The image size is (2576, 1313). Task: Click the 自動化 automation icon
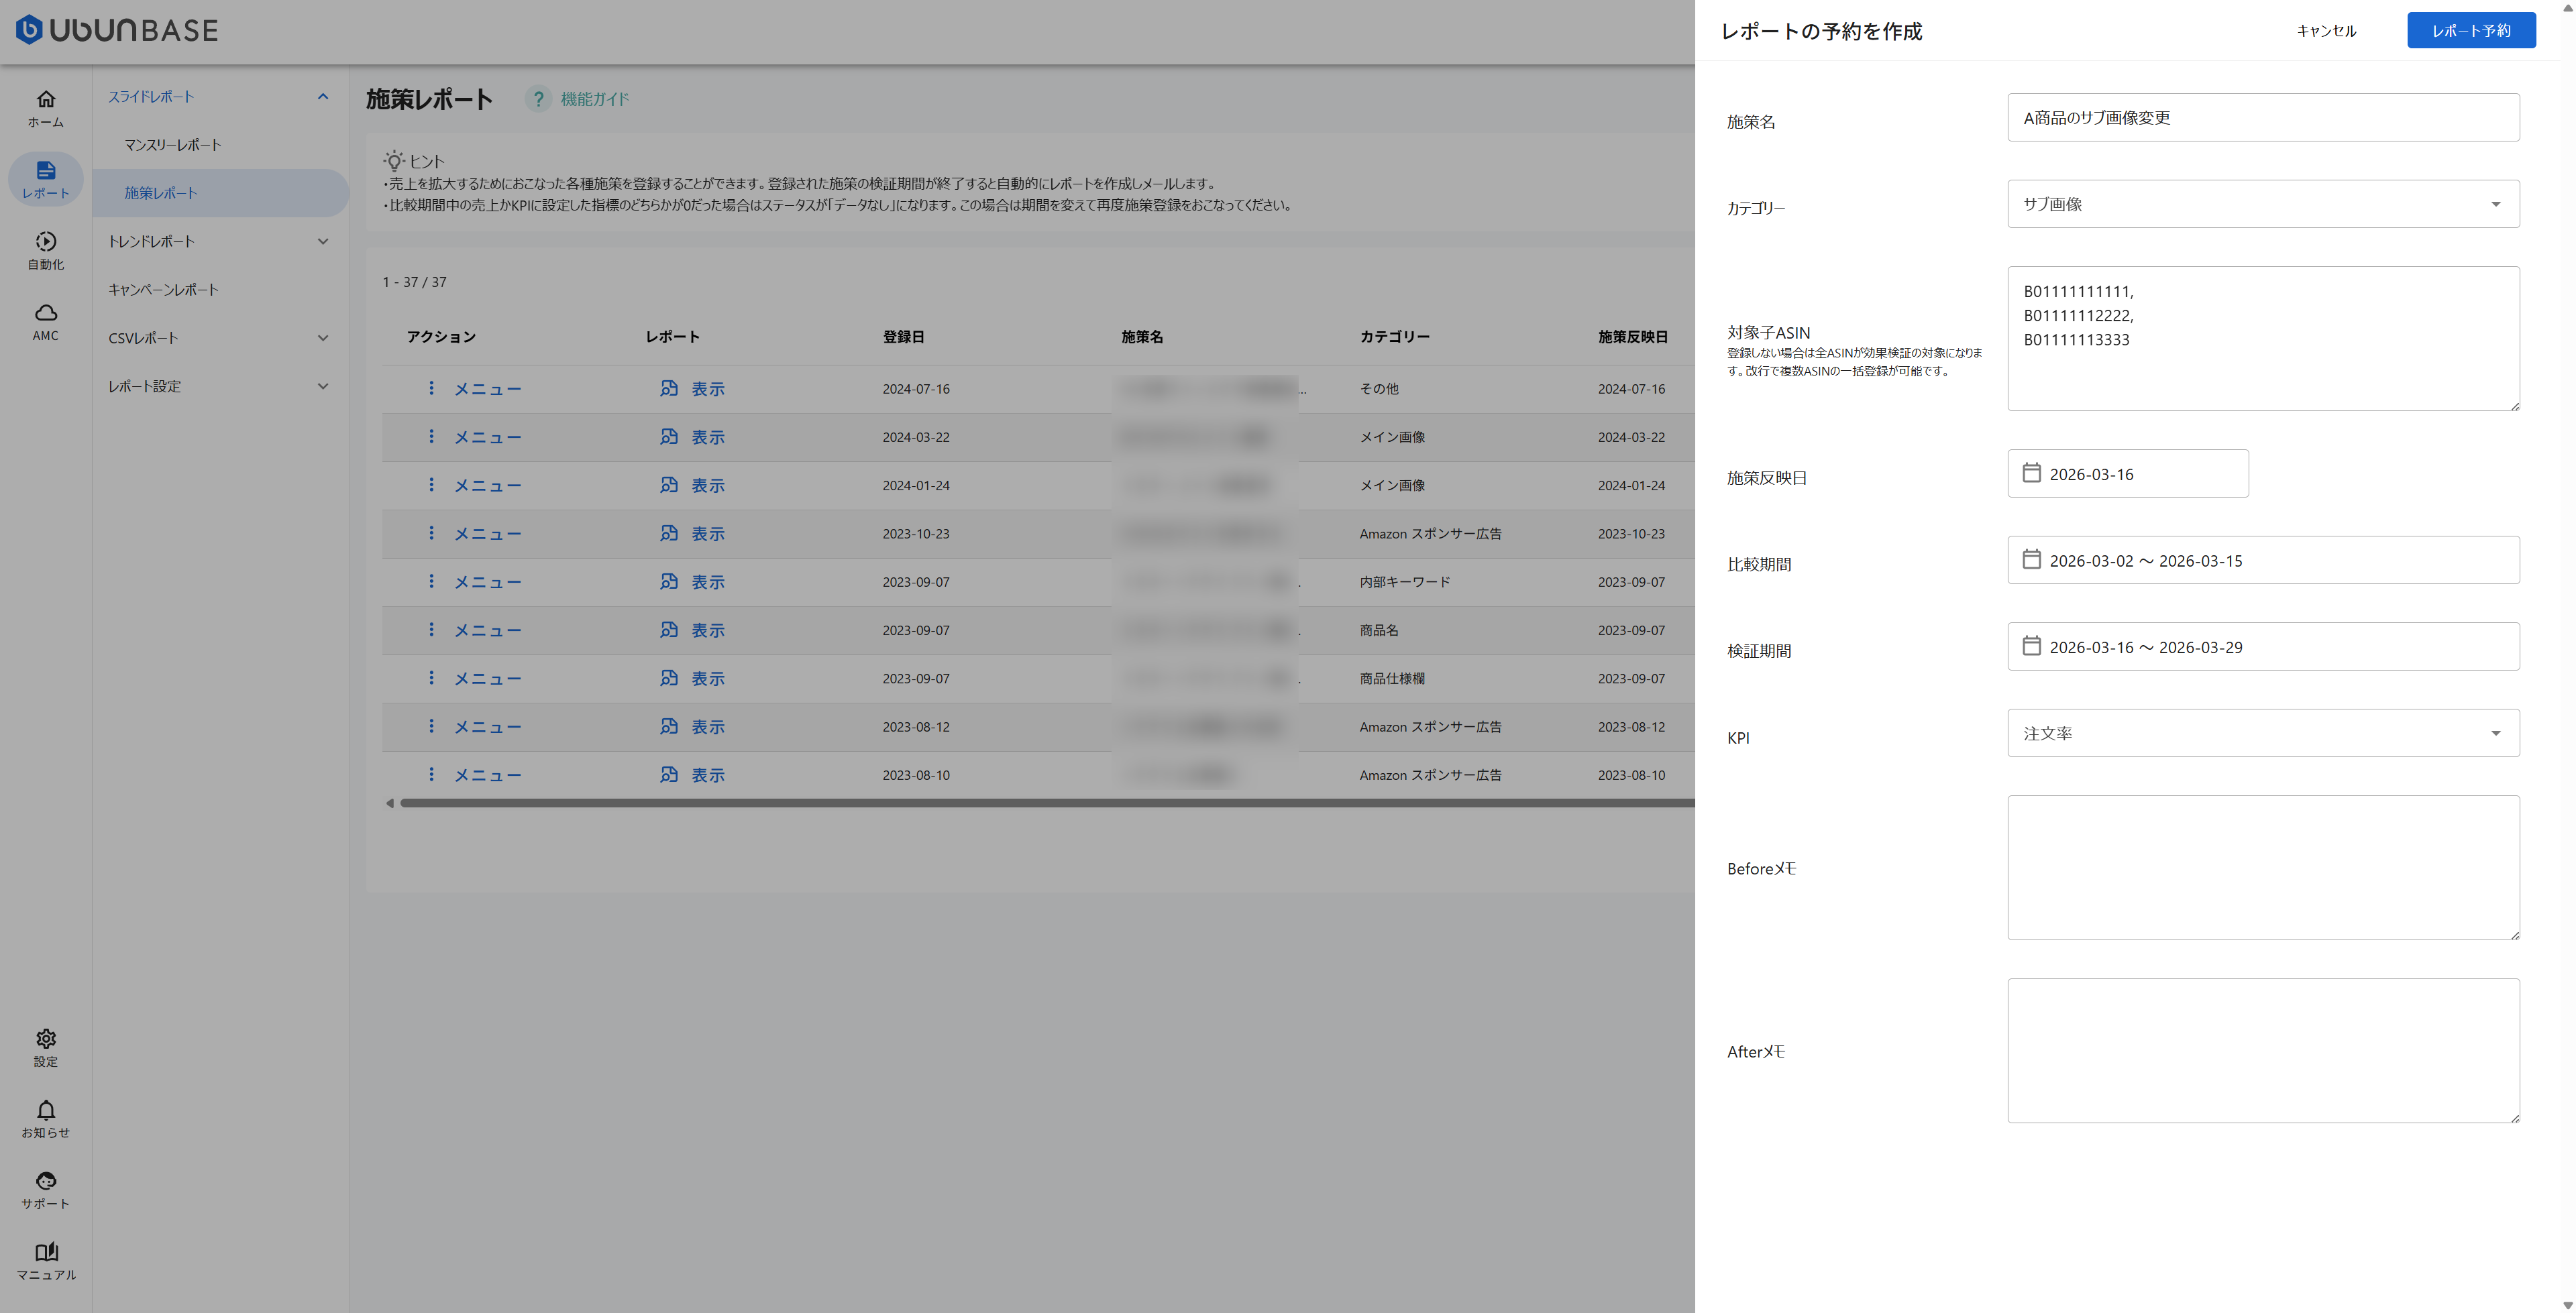[45, 242]
